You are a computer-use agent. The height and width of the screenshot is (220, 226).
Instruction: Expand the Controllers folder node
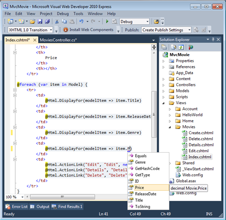(x=163, y=85)
